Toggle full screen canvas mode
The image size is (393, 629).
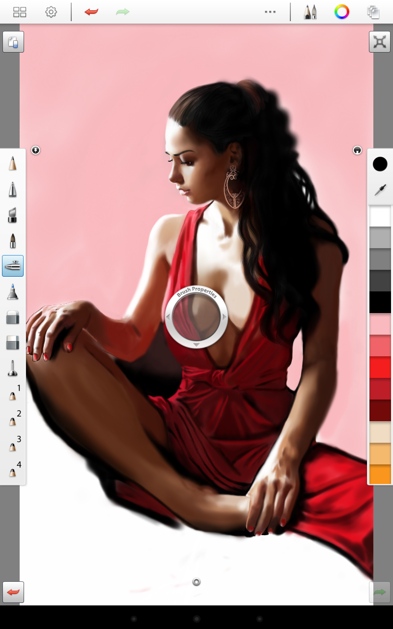379,42
